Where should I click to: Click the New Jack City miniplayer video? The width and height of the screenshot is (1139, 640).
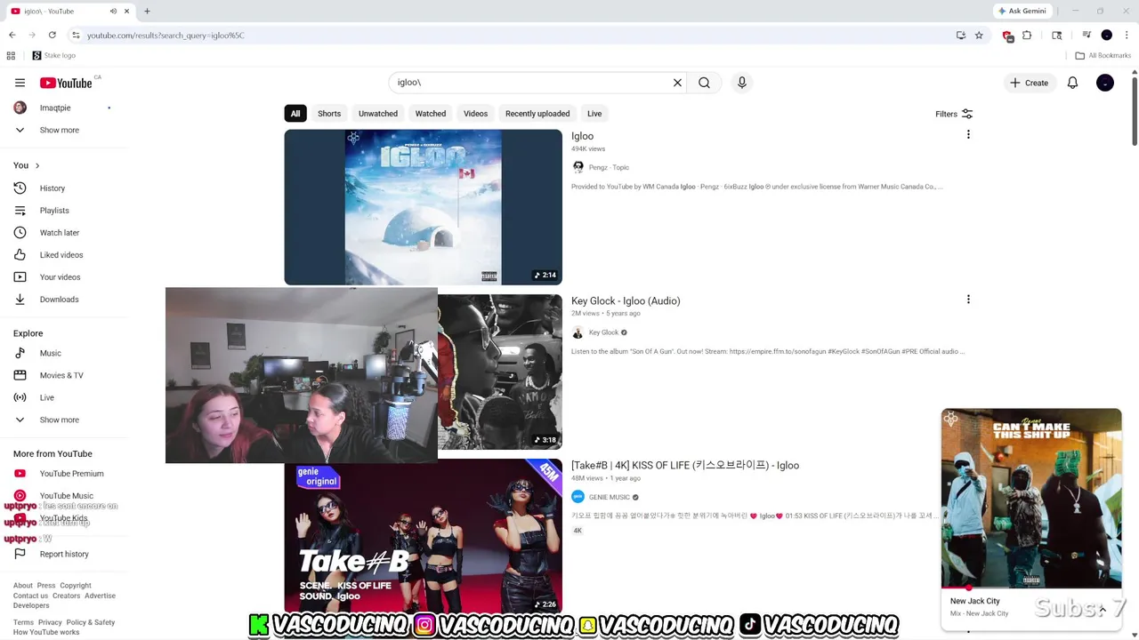click(x=1031, y=498)
